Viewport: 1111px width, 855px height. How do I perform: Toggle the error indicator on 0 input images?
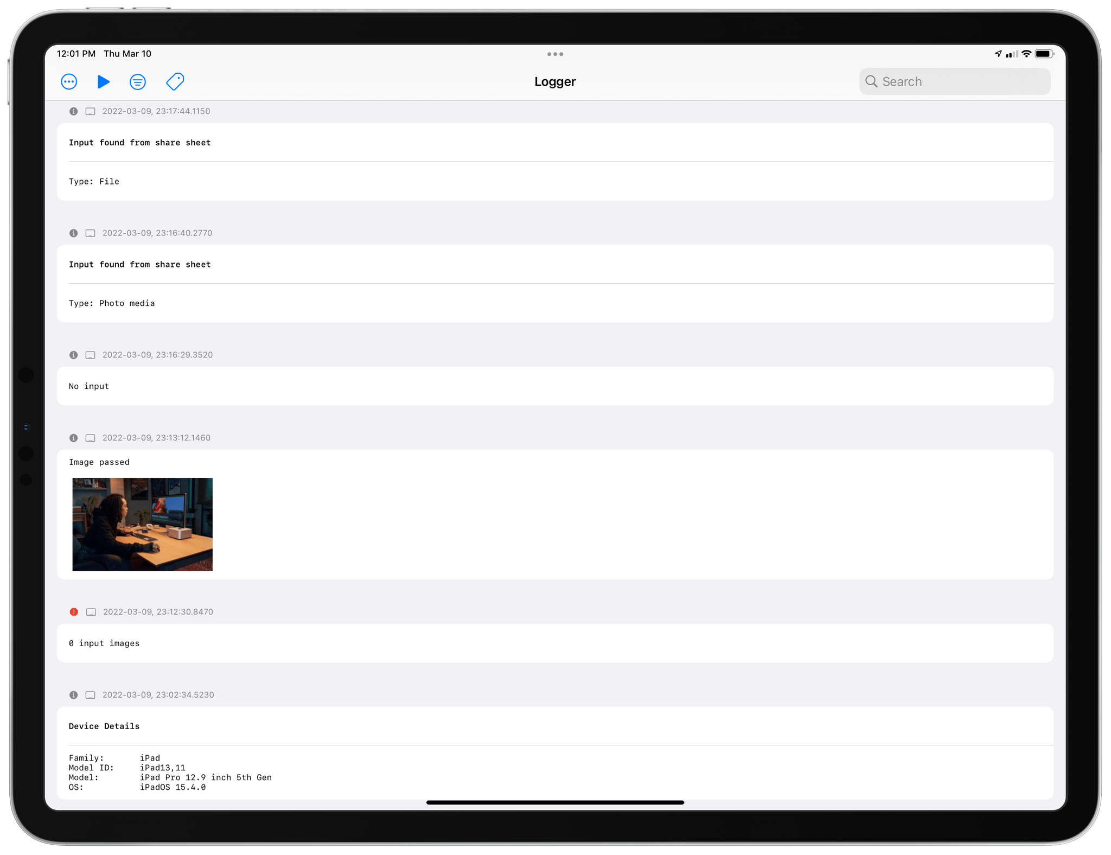[x=74, y=611]
